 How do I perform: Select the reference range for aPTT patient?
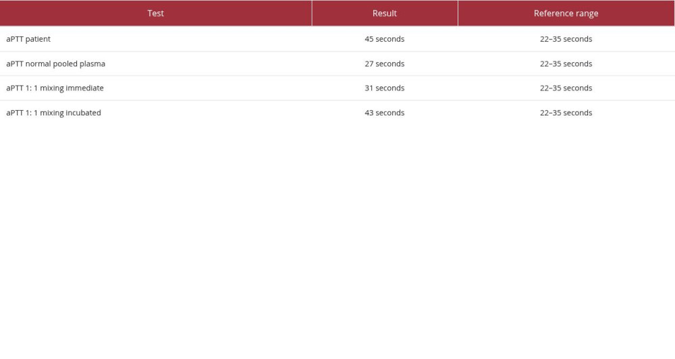pos(566,38)
